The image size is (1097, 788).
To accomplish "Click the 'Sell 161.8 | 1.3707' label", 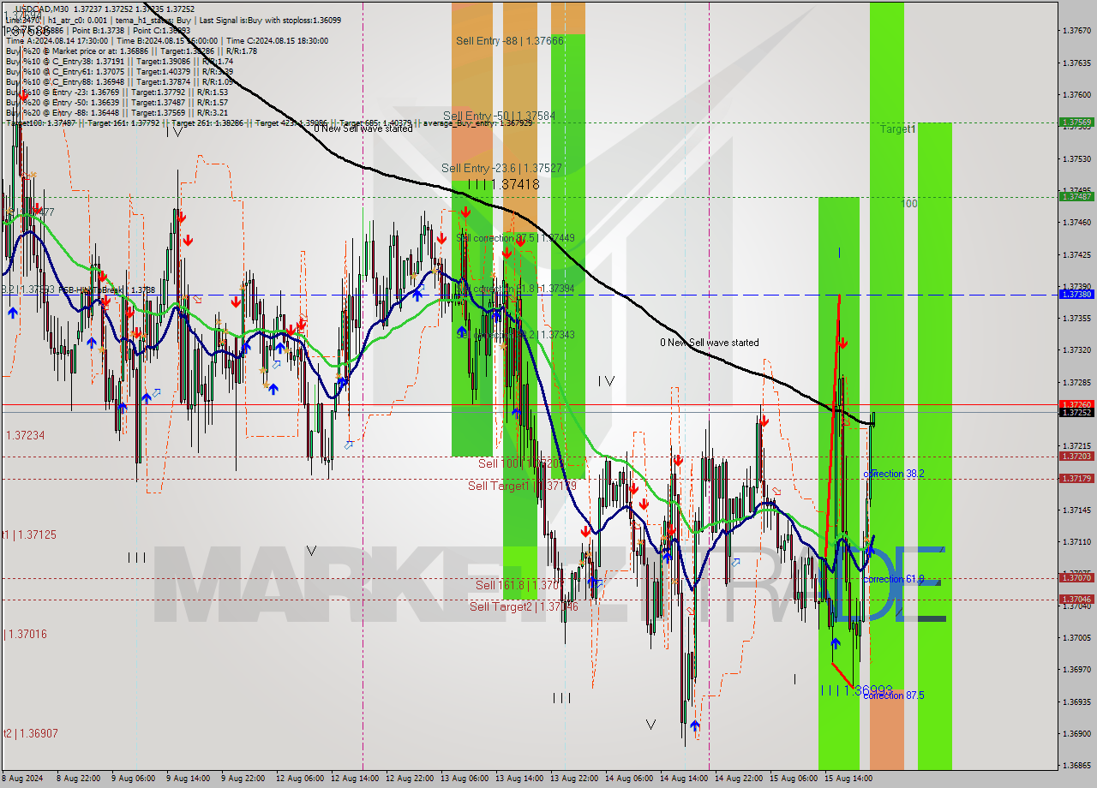I will (x=519, y=585).
